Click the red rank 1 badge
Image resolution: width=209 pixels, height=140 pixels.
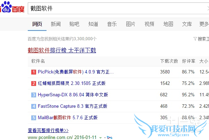point(34,72)
